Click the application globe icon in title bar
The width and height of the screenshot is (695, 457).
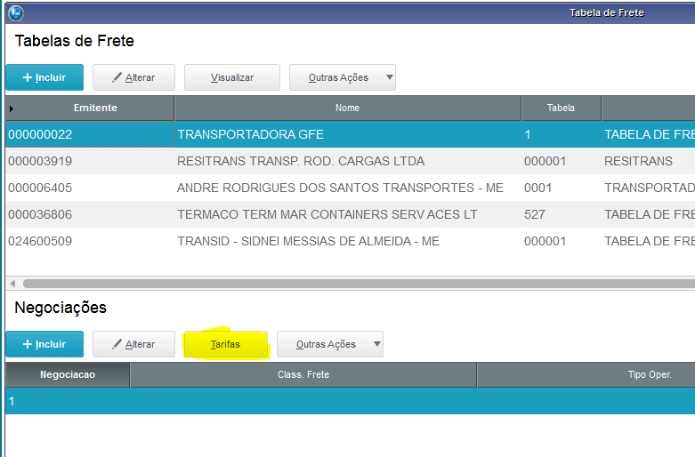16,12
